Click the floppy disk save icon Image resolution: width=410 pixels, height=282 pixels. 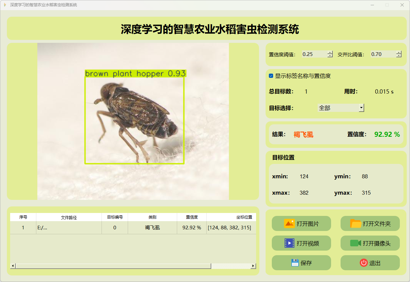coord(295,263)
